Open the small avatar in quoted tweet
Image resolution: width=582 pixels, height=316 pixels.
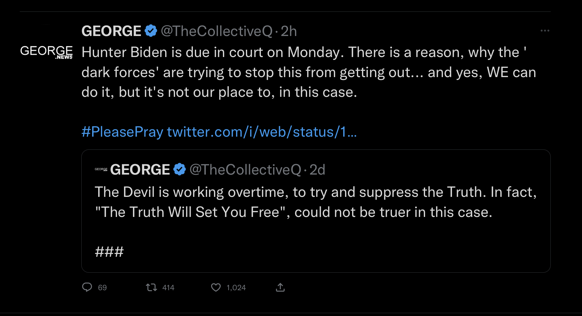(x=101, y=169)
